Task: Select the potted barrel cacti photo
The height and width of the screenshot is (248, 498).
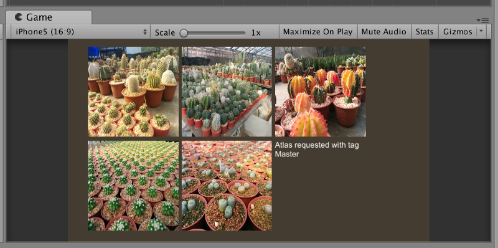Action: 133,92
